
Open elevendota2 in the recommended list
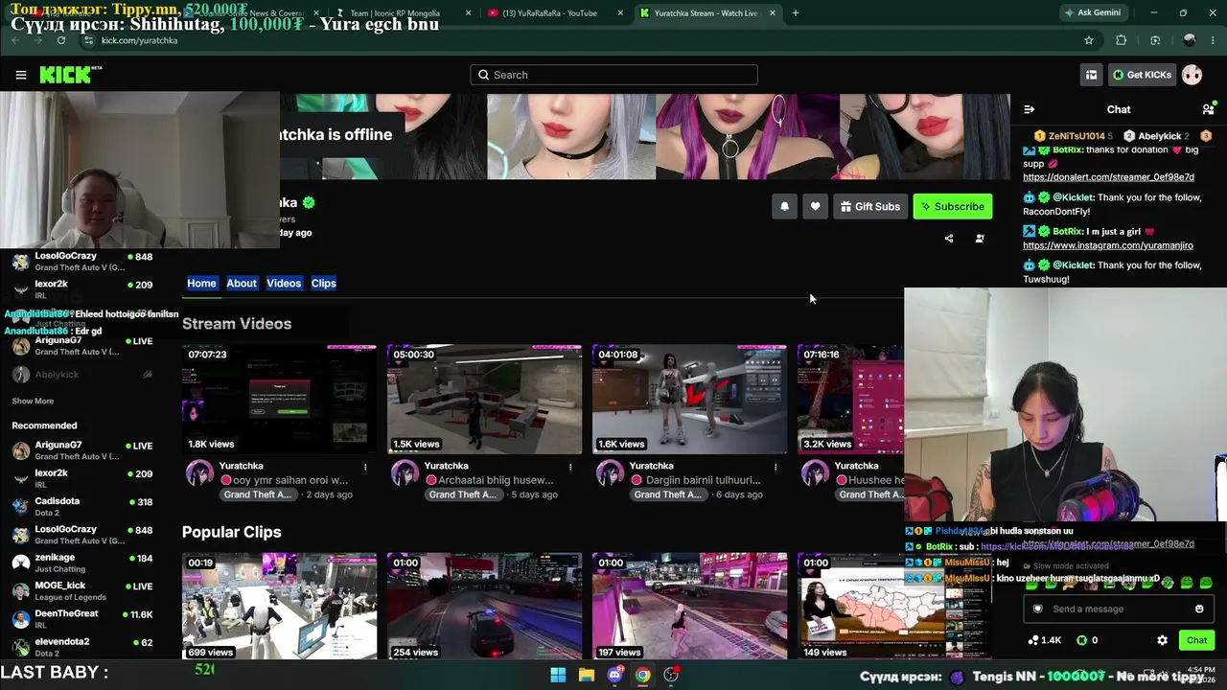tap(82, 647)
